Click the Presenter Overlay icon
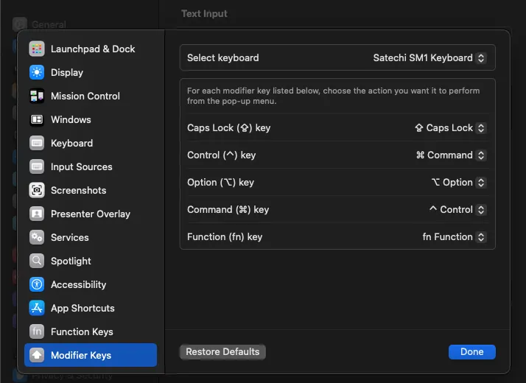The width and height of the screenshot is (526, 383). coord(37,214)
